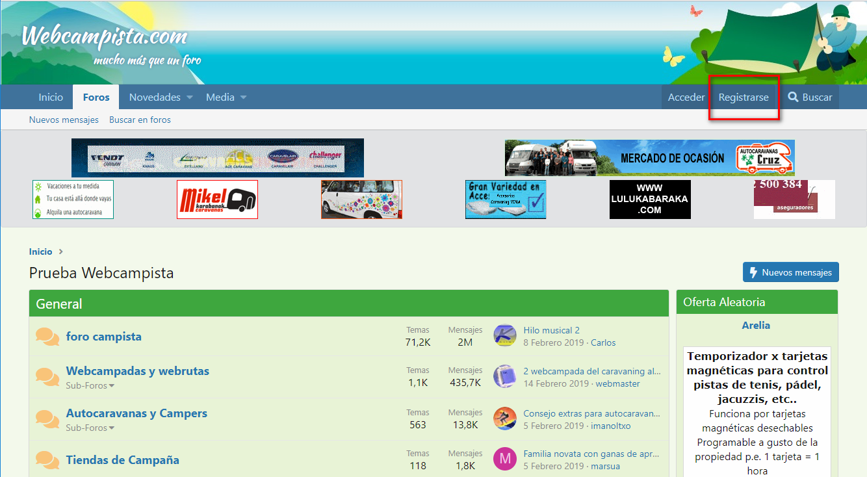This screenshot has width=867, height=477.
Task: Open the Hilo musical 2 thread
Action: [552, 330]
